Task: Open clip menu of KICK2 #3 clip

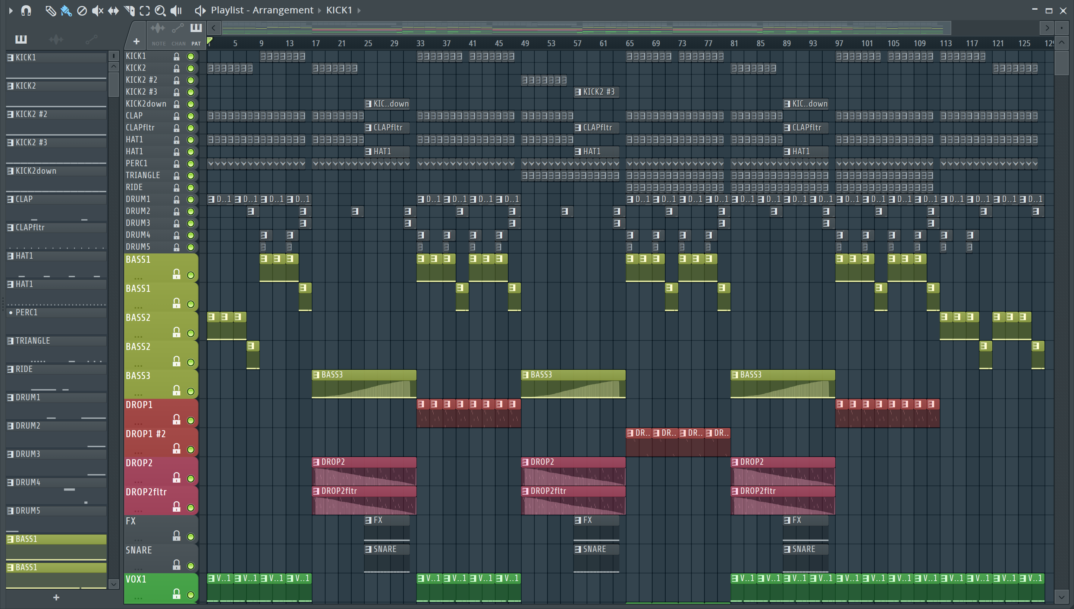Action: coord(578,92)
